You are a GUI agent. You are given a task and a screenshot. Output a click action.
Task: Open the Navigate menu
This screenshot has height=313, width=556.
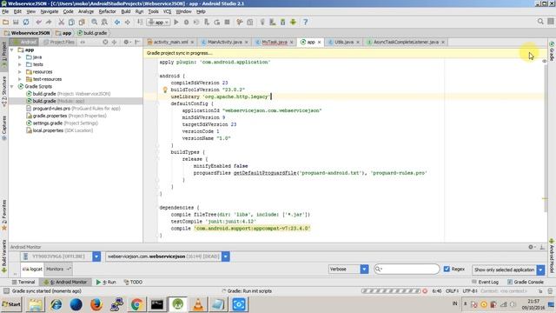(x=50, y=11)
